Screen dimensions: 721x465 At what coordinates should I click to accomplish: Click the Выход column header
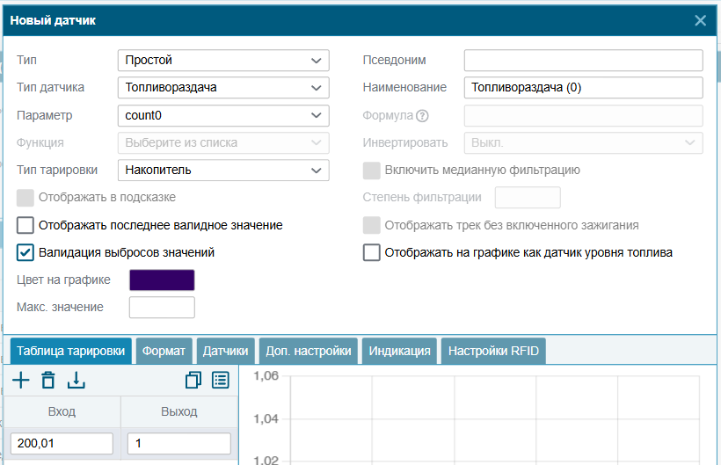click(x=179, y=411)
